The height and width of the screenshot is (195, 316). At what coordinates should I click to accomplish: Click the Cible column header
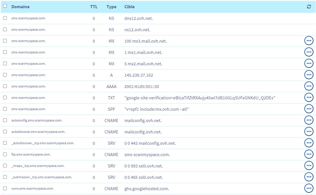click(129, 7)
